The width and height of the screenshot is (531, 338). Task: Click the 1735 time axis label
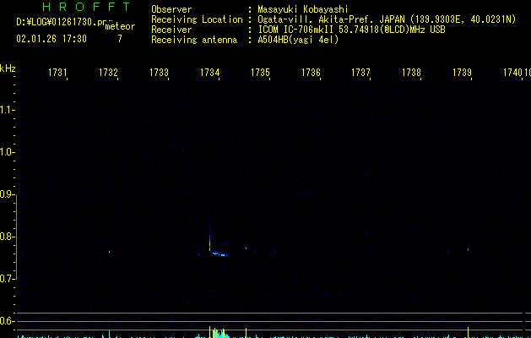[x=260, y=73]
